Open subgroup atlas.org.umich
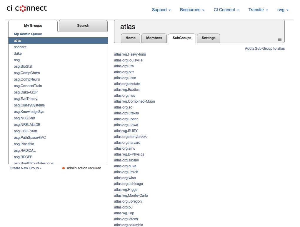300x227 pixels. tap(126, 172)
